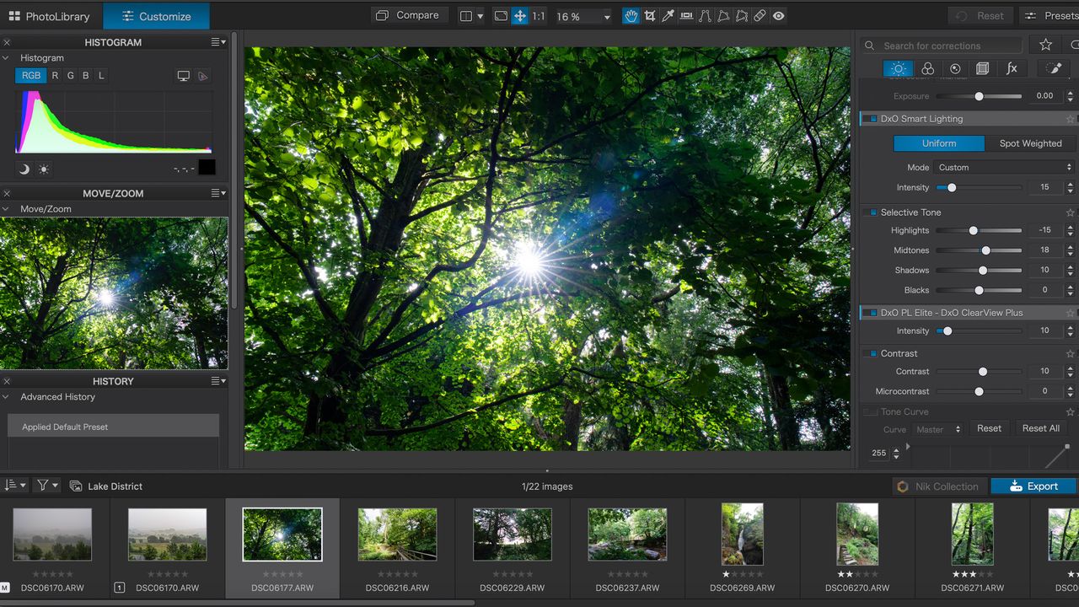
Task: Set zoom to 1:1
Action: [x=539, y=16]
